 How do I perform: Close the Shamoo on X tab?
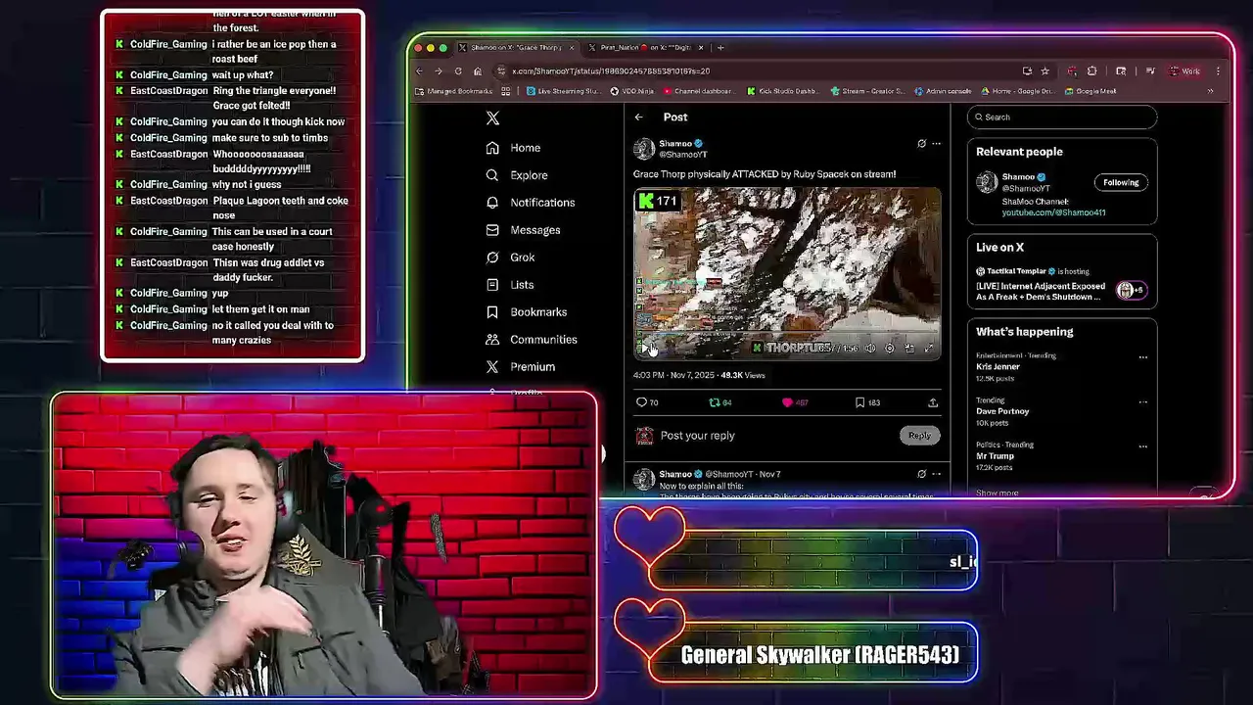click(570, 48)
